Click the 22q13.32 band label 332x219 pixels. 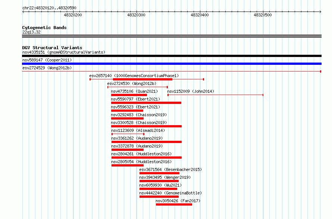(32, 32)
